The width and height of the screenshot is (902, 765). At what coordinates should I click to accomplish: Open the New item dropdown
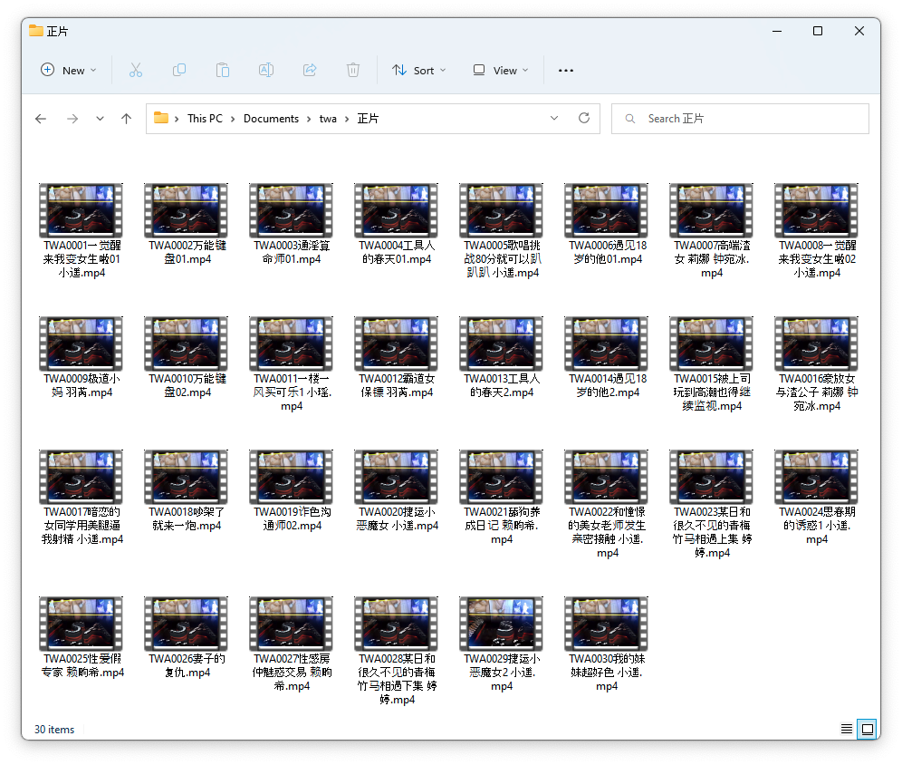[x=69, y=70]
